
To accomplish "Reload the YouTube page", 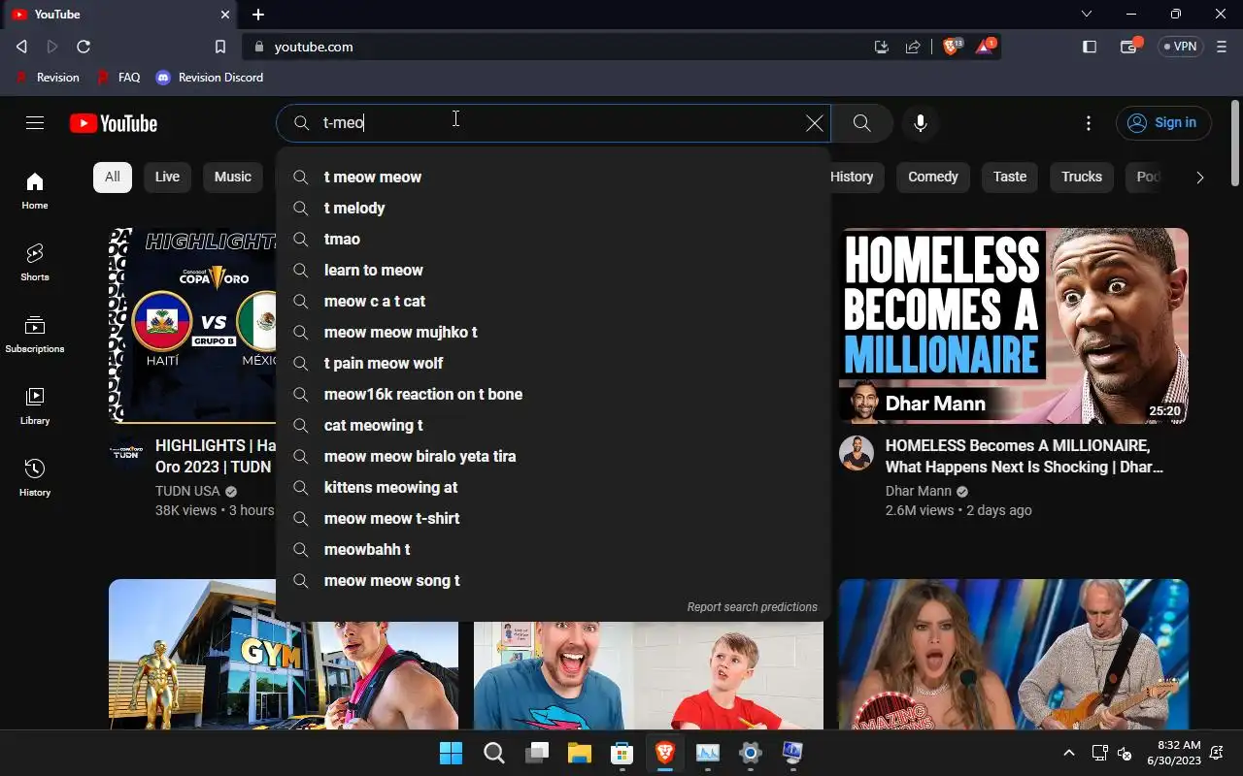I will [x=84, y=47].
